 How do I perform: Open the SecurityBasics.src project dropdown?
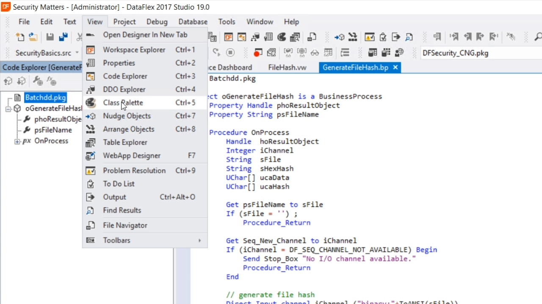coord(77,53)
